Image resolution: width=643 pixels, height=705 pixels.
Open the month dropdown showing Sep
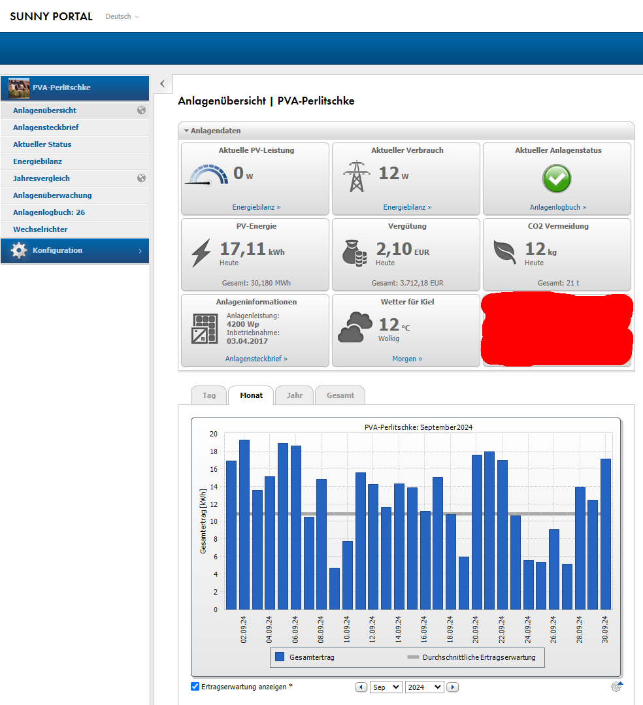point(386,687)
